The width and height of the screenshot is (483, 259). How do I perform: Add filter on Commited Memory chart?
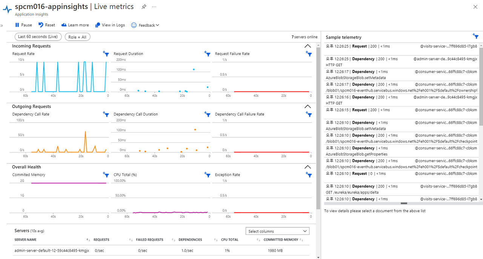(x=106, y=174)
